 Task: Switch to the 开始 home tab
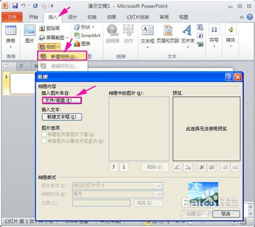(x=33, y=17)
